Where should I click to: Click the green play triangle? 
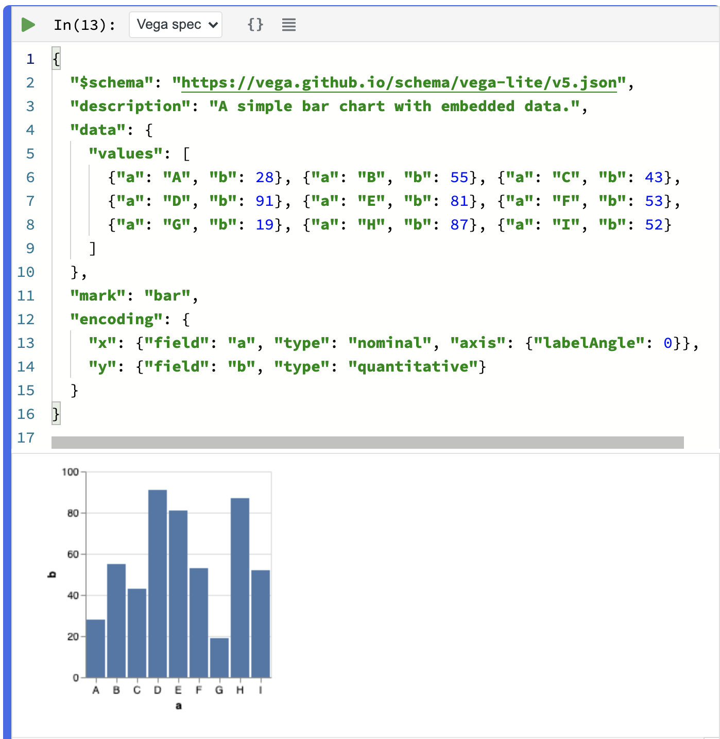[x=27, y=24]
